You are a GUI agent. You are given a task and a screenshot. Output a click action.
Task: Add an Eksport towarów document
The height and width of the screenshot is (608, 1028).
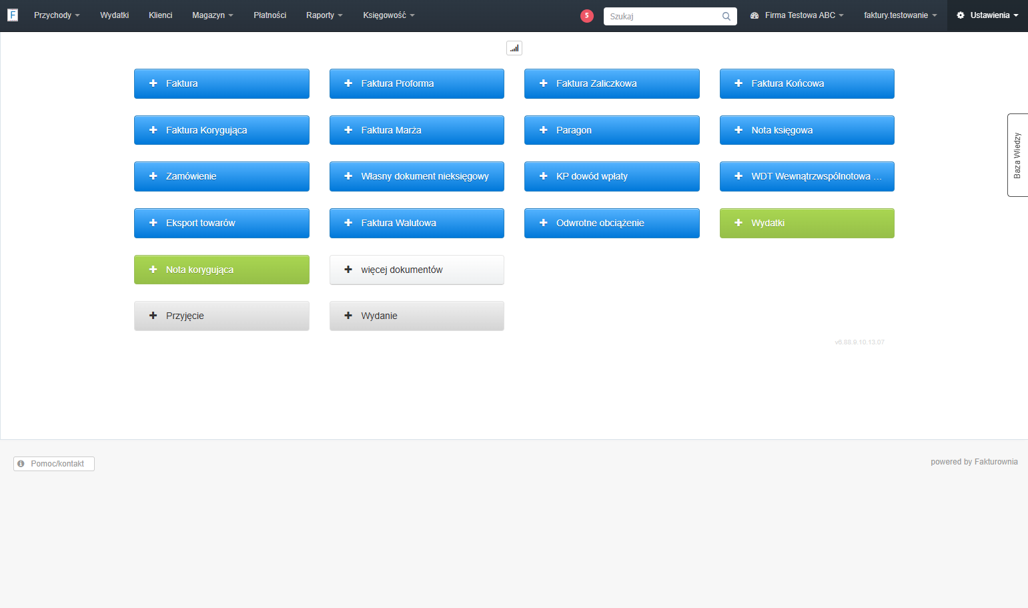click(221, 223)
